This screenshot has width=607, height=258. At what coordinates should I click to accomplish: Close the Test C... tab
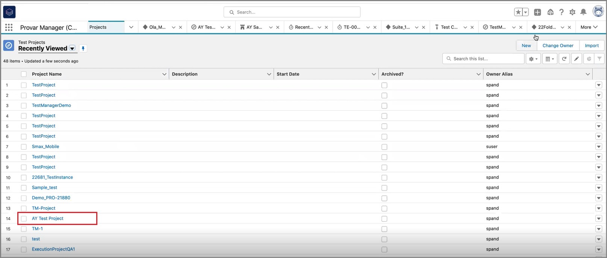coord(472,27)
